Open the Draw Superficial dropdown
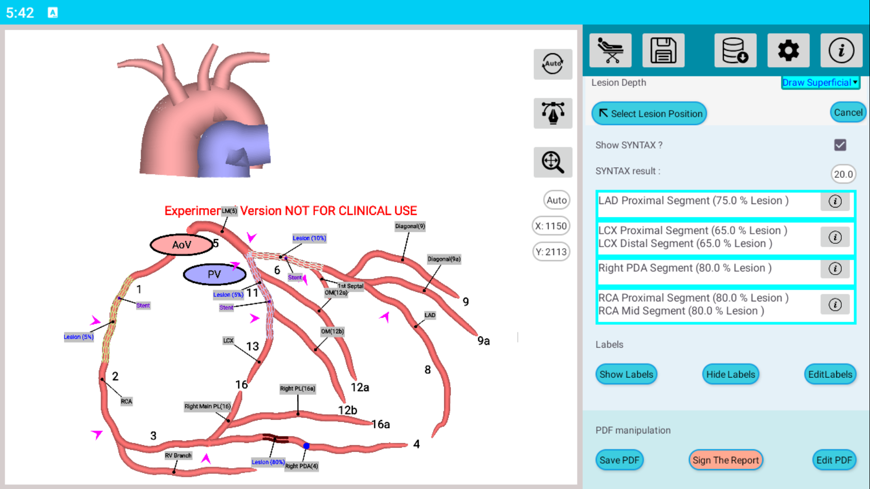The width and height of the screenshot is (870, 489). (820, 83)
